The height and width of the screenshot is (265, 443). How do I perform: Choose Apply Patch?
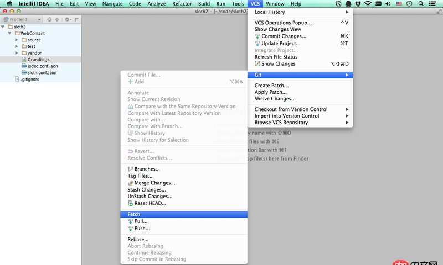pyautogui.click(x=300, y=92)
